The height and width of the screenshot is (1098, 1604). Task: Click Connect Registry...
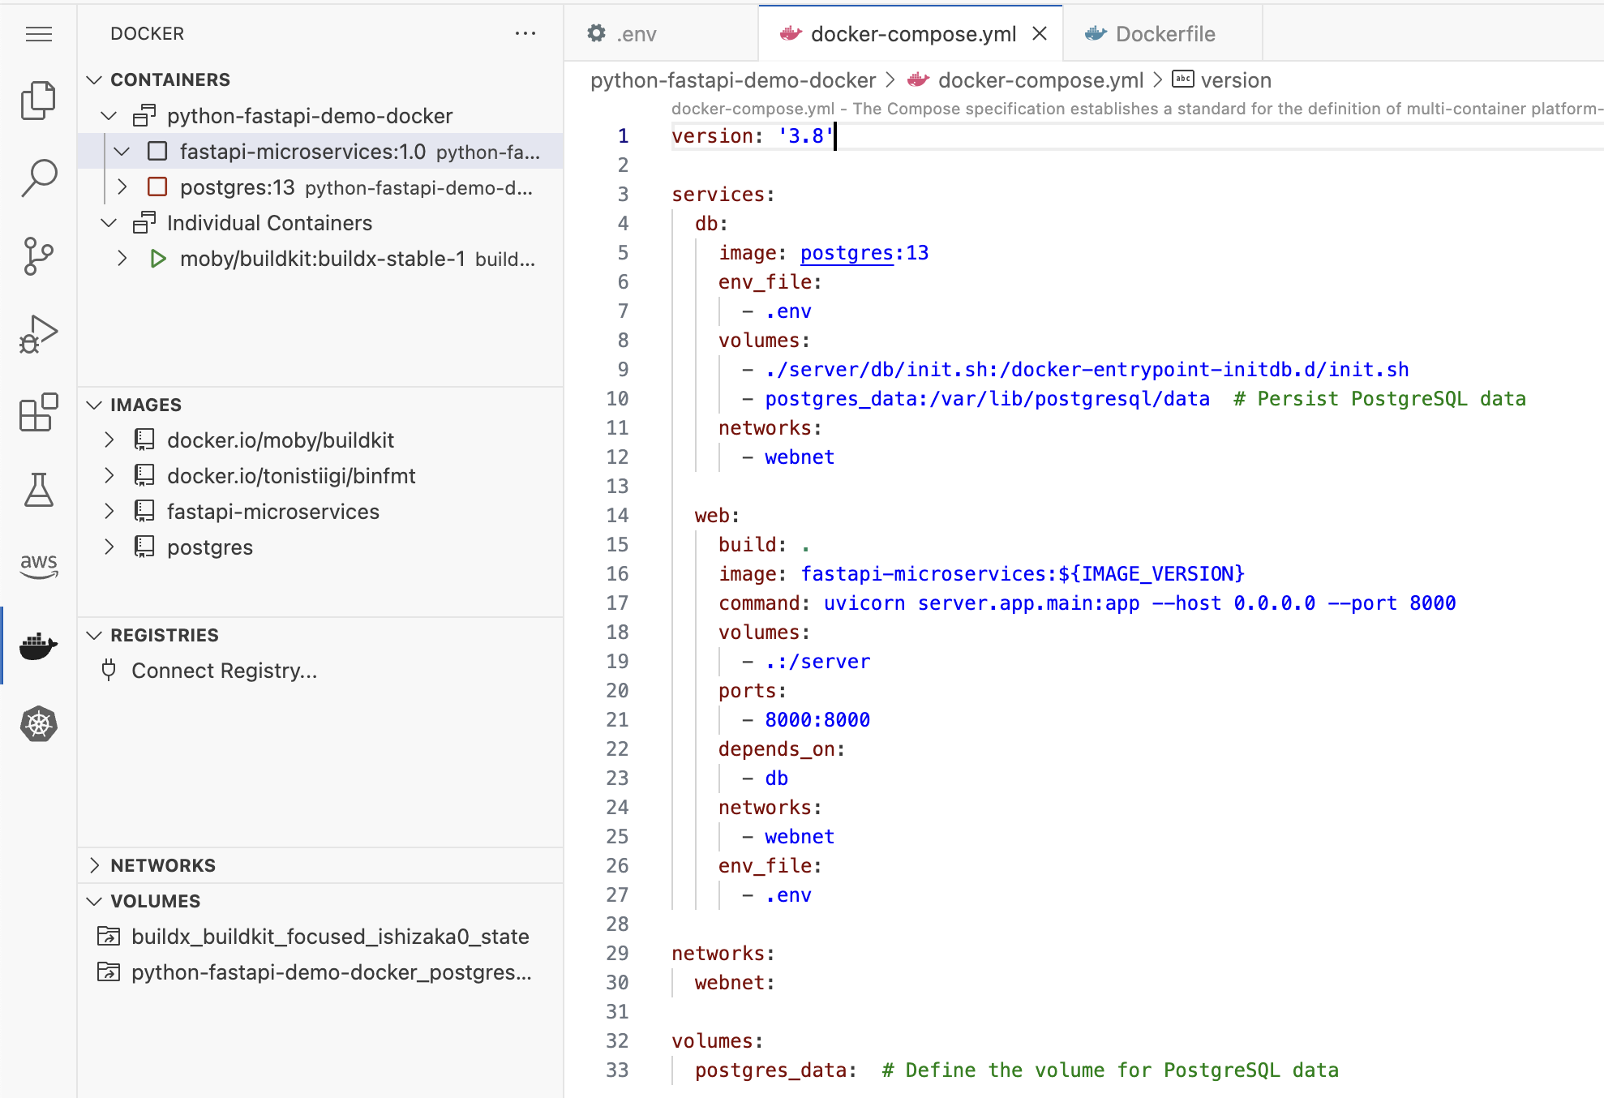tap(225, 671)
